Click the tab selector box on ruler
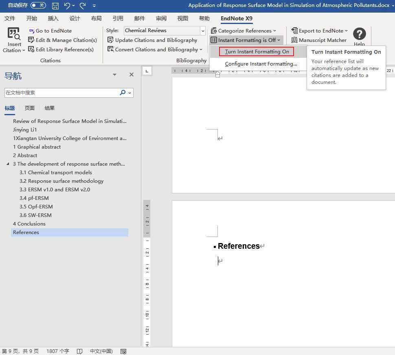Screen dimensions: 395x355 (147, 71)
